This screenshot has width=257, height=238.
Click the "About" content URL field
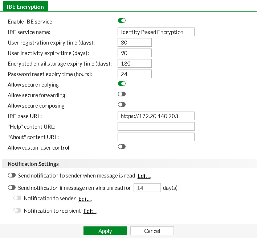(156, 137)
